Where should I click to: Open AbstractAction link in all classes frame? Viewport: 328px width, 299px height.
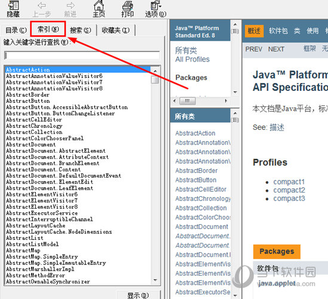pos(195,133)
